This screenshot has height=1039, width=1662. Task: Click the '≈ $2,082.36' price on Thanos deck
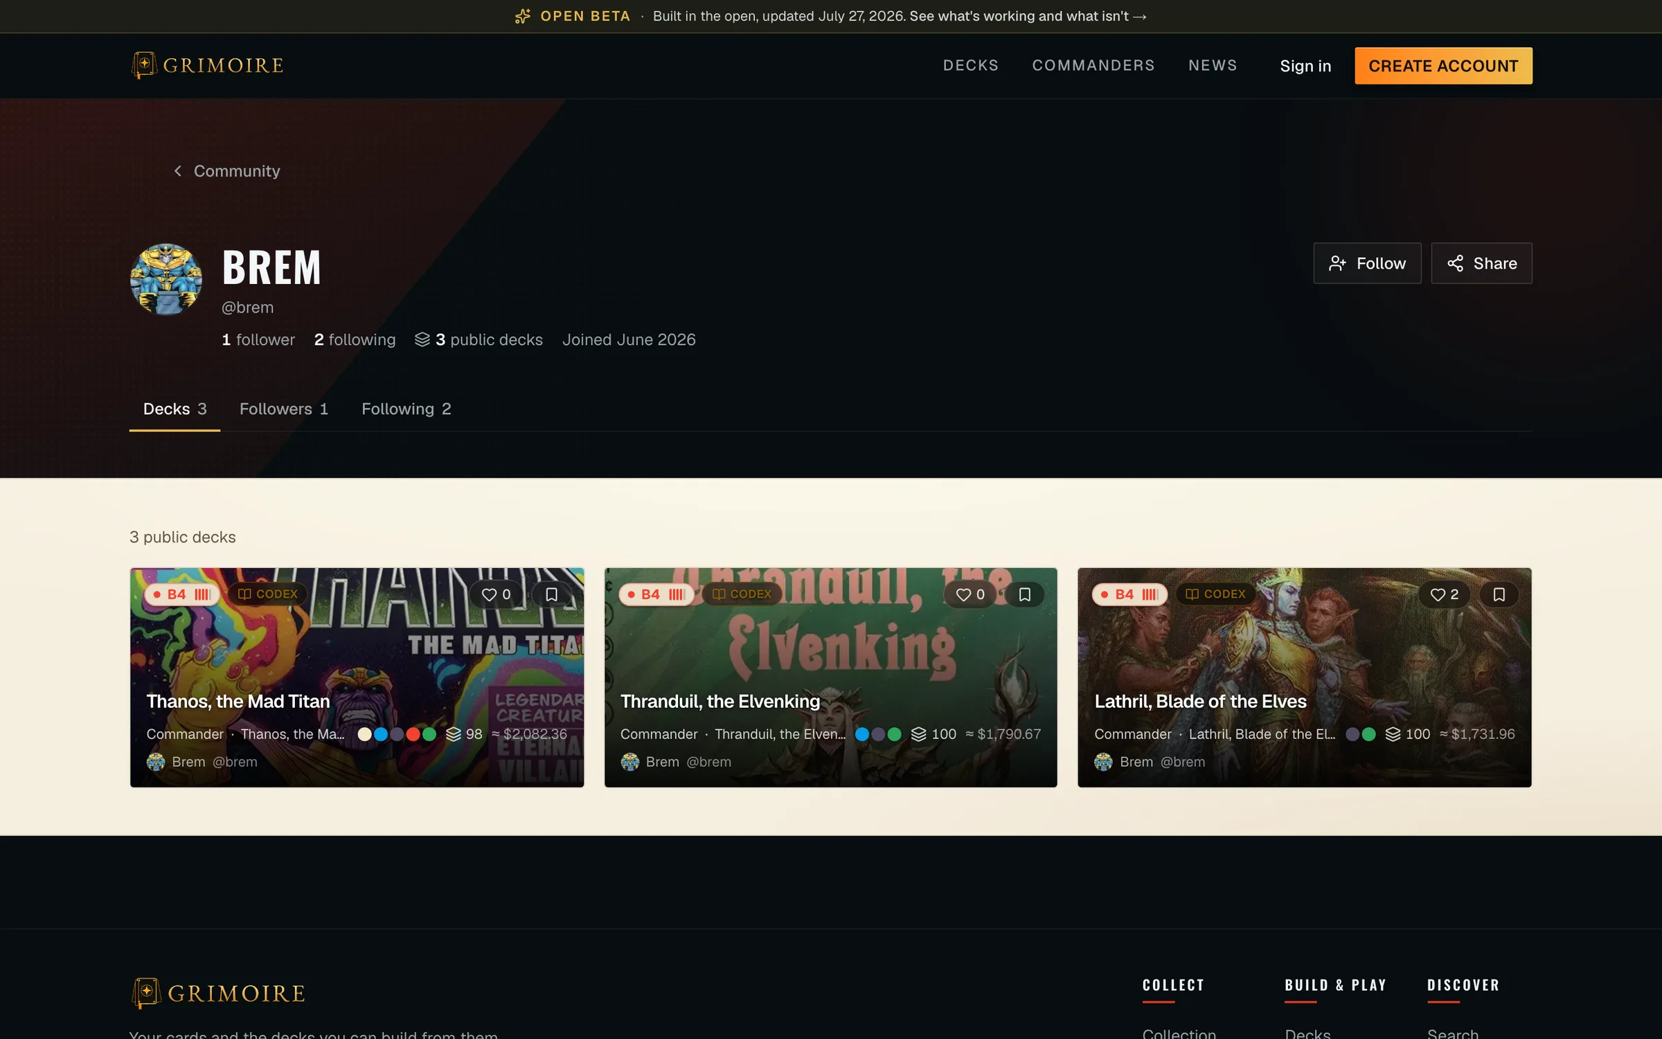pos(530,734)
